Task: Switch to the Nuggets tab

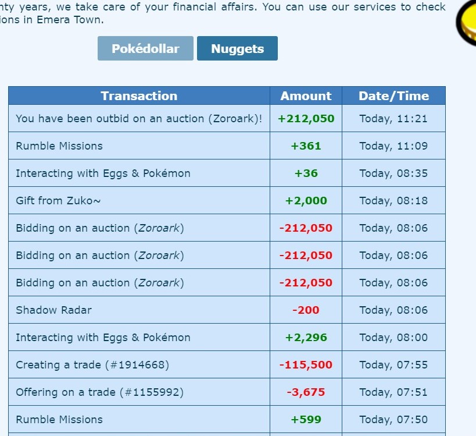Action: coord(237,48)
